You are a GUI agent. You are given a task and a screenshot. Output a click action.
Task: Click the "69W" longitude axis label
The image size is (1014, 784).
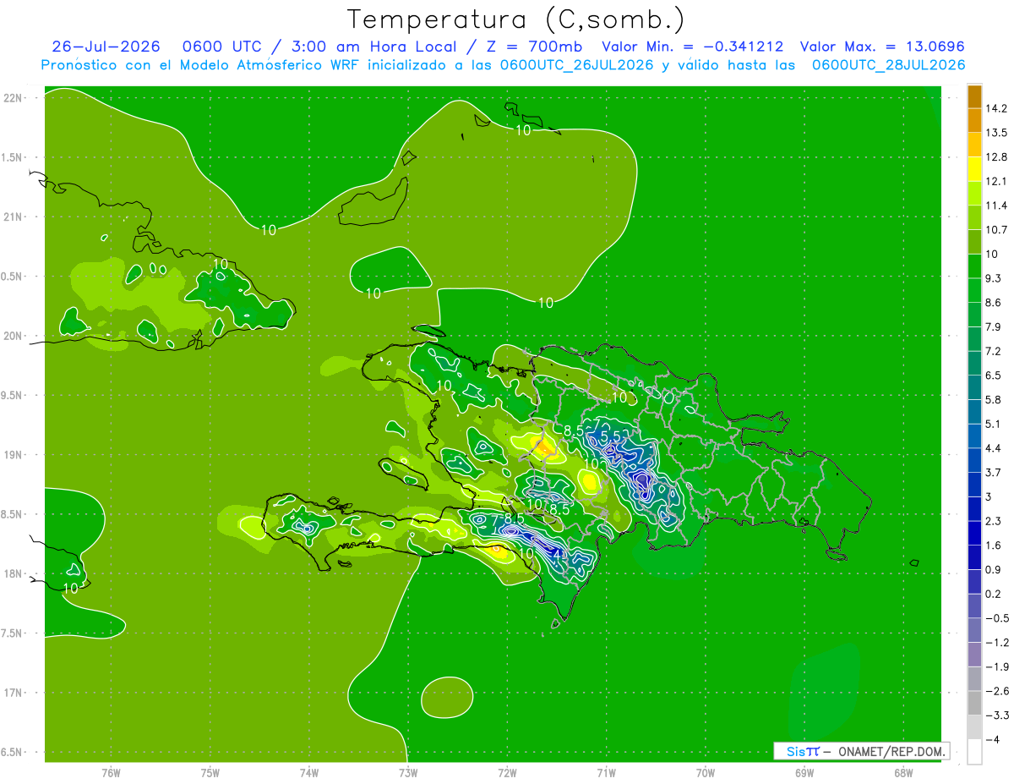(x=804, y=774)
